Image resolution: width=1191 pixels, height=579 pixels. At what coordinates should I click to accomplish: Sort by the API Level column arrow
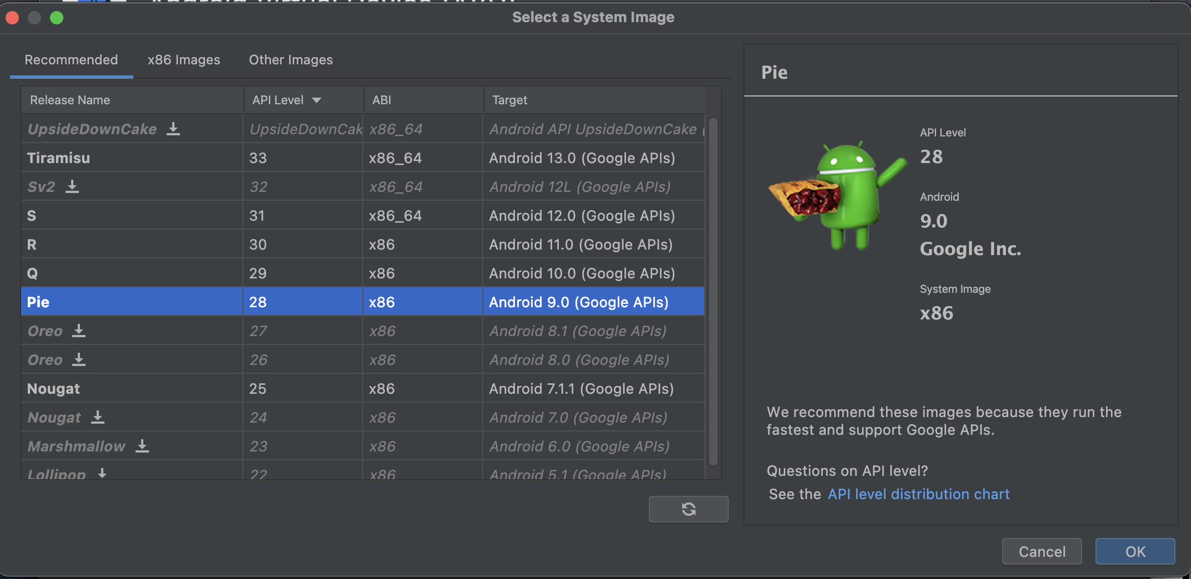coord(317,100)
